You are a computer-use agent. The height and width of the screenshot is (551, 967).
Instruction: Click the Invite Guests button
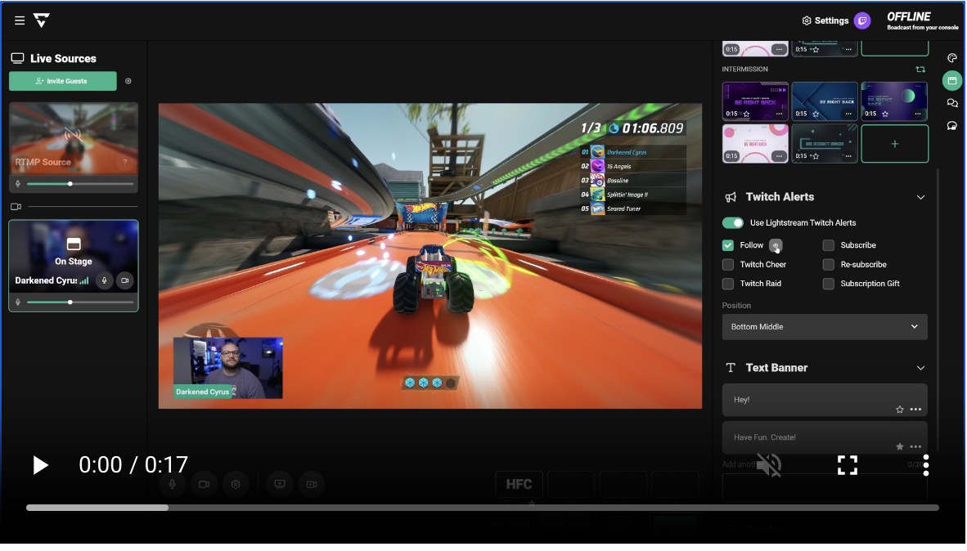(63, 82)
